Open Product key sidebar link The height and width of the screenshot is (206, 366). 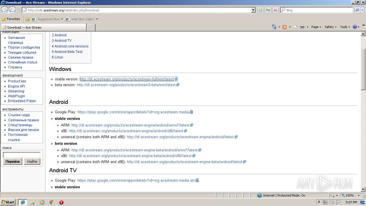coord(17,81)
